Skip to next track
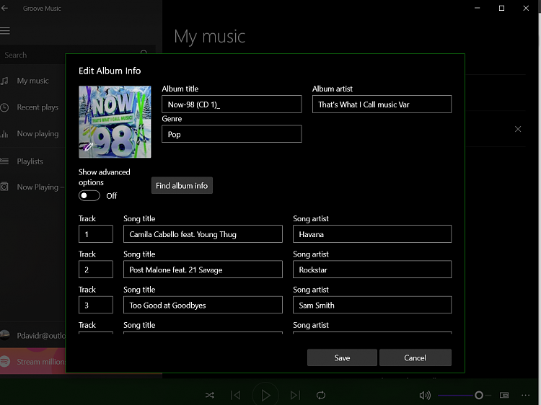 tap(295, 395)
